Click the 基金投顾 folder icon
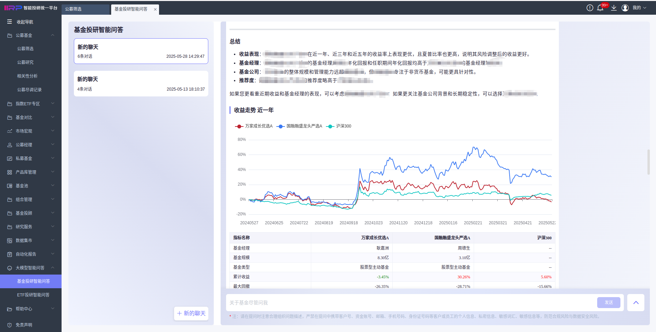The width and height of the screenshot is (656, 332). click(x=10, y=213)
